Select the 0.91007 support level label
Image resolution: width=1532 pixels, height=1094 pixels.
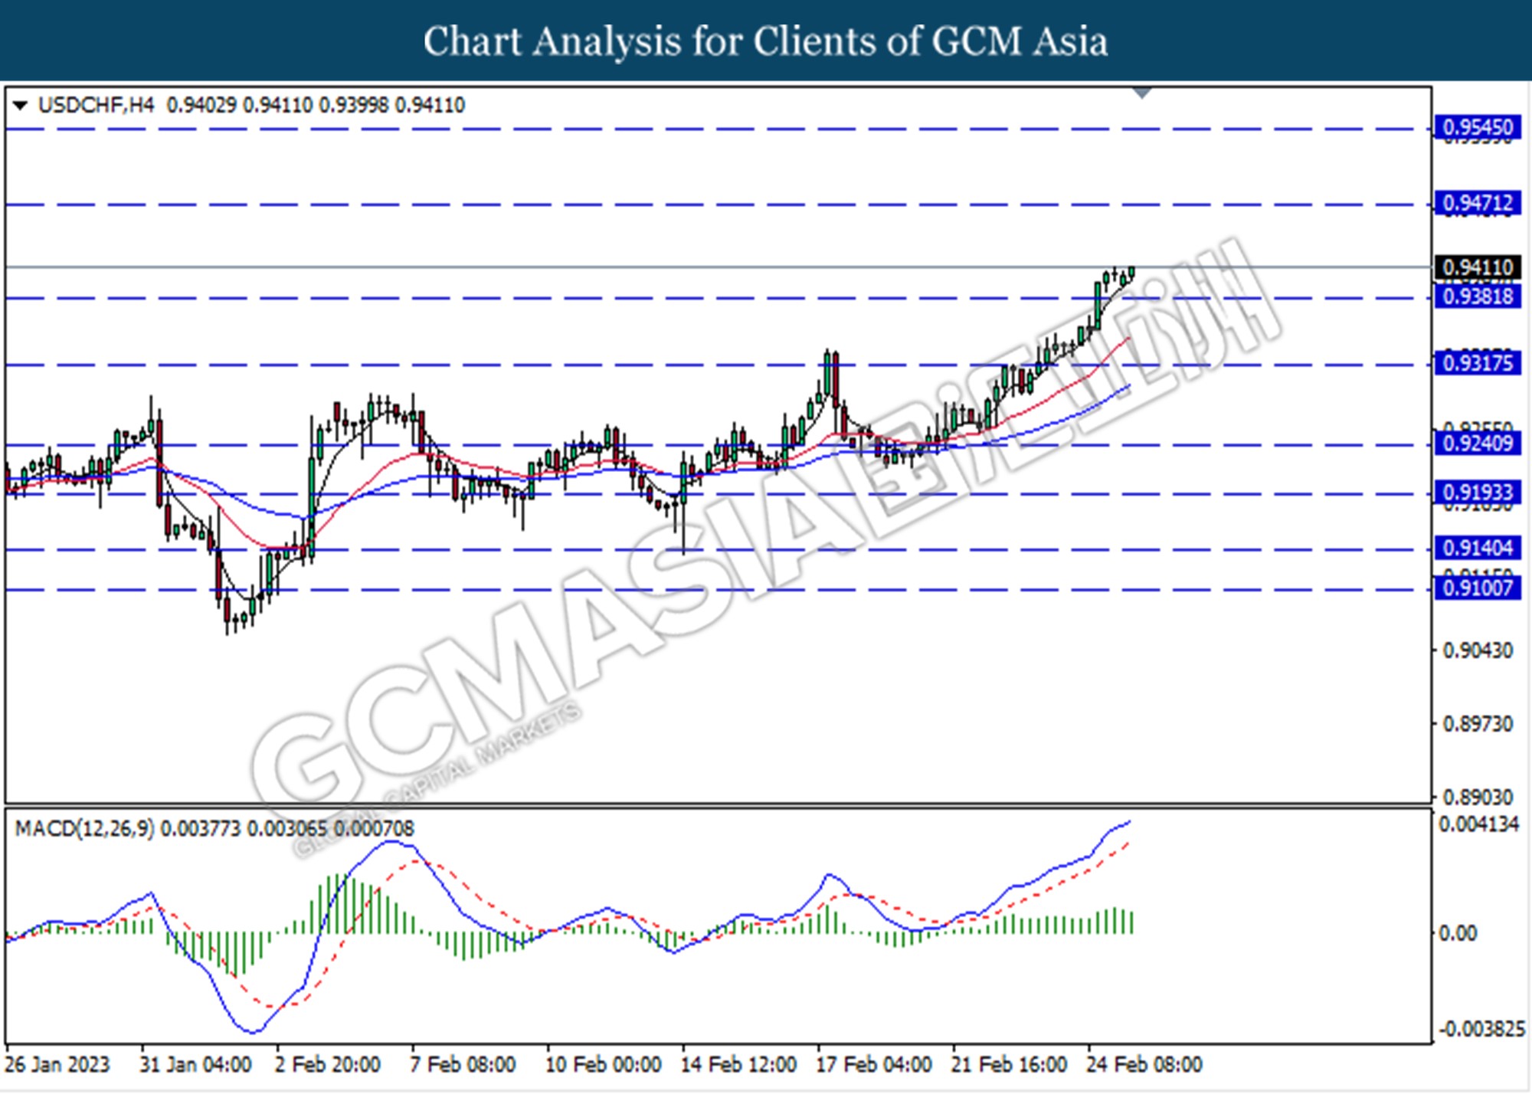point(1477,588)
